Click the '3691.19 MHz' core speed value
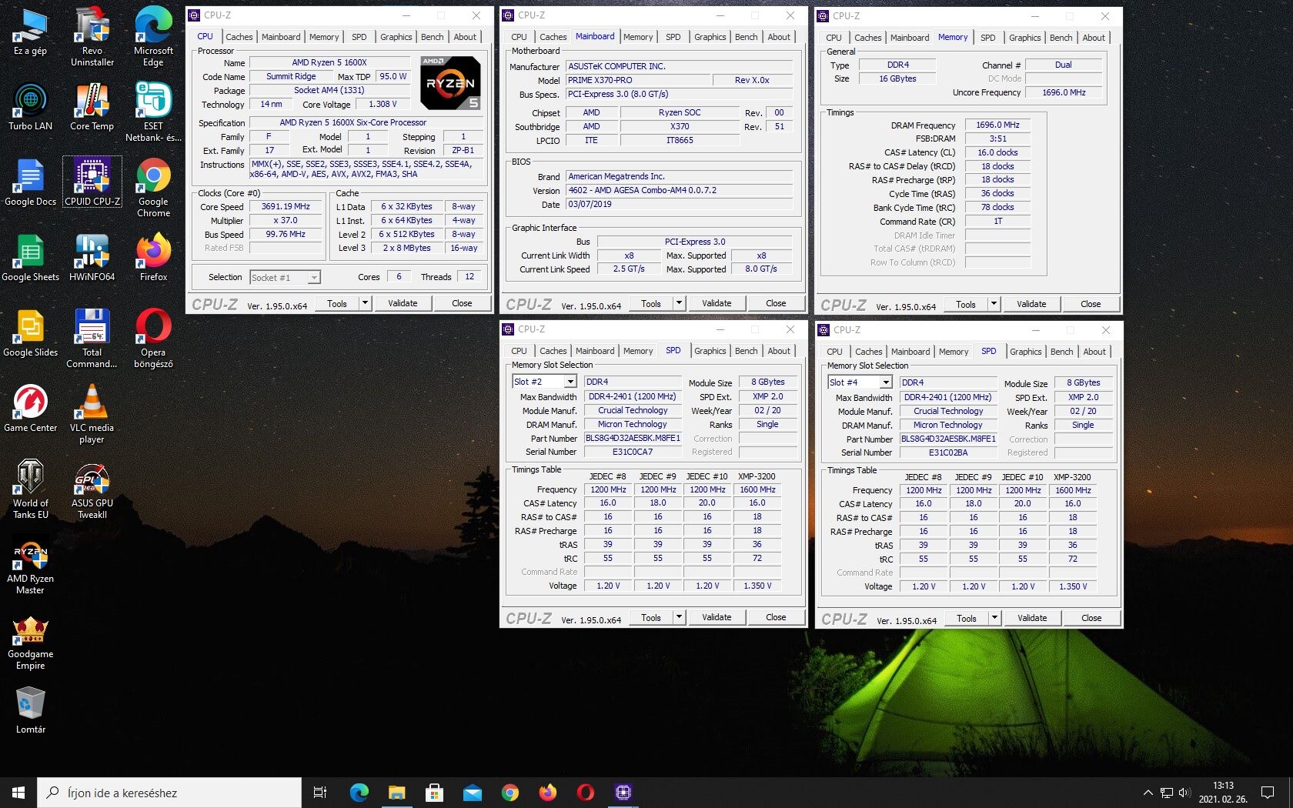This screenshot has width=1293, height=808. coord(286,206)
